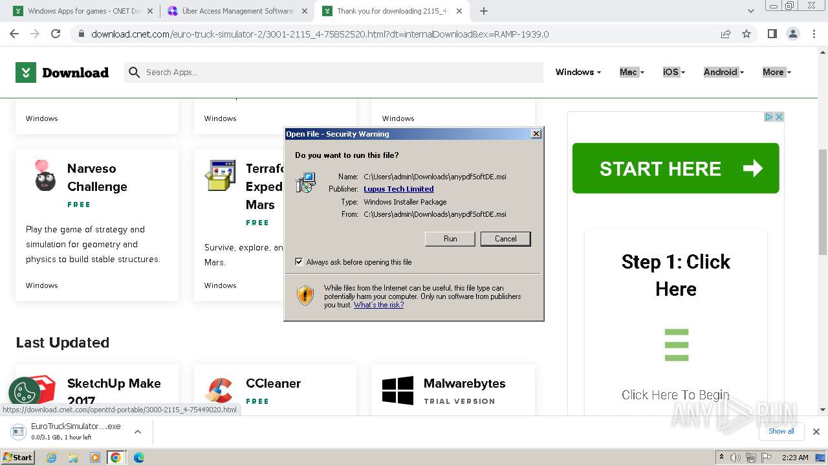Click the tab search chevron
The image size is (828, 466).
tap(751, 11)
